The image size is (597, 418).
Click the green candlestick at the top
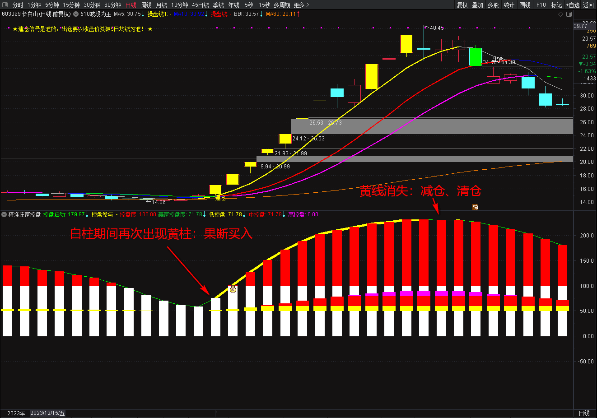[x=476, y=57]
